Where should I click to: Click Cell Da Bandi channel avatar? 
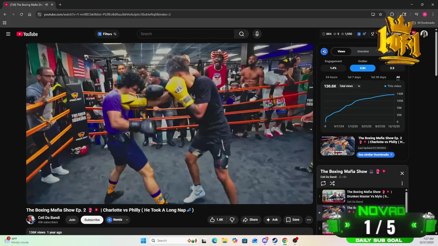31,220
